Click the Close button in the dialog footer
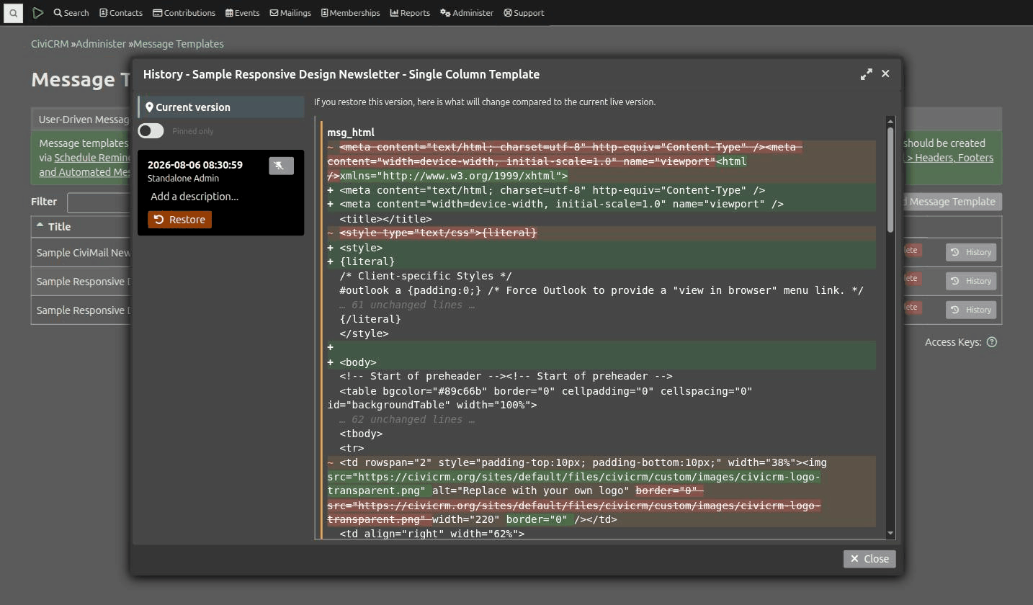 point(869,559)
